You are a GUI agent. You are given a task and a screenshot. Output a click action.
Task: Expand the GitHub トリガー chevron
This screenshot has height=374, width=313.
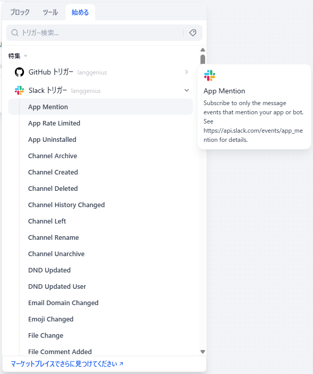point(187,72)
